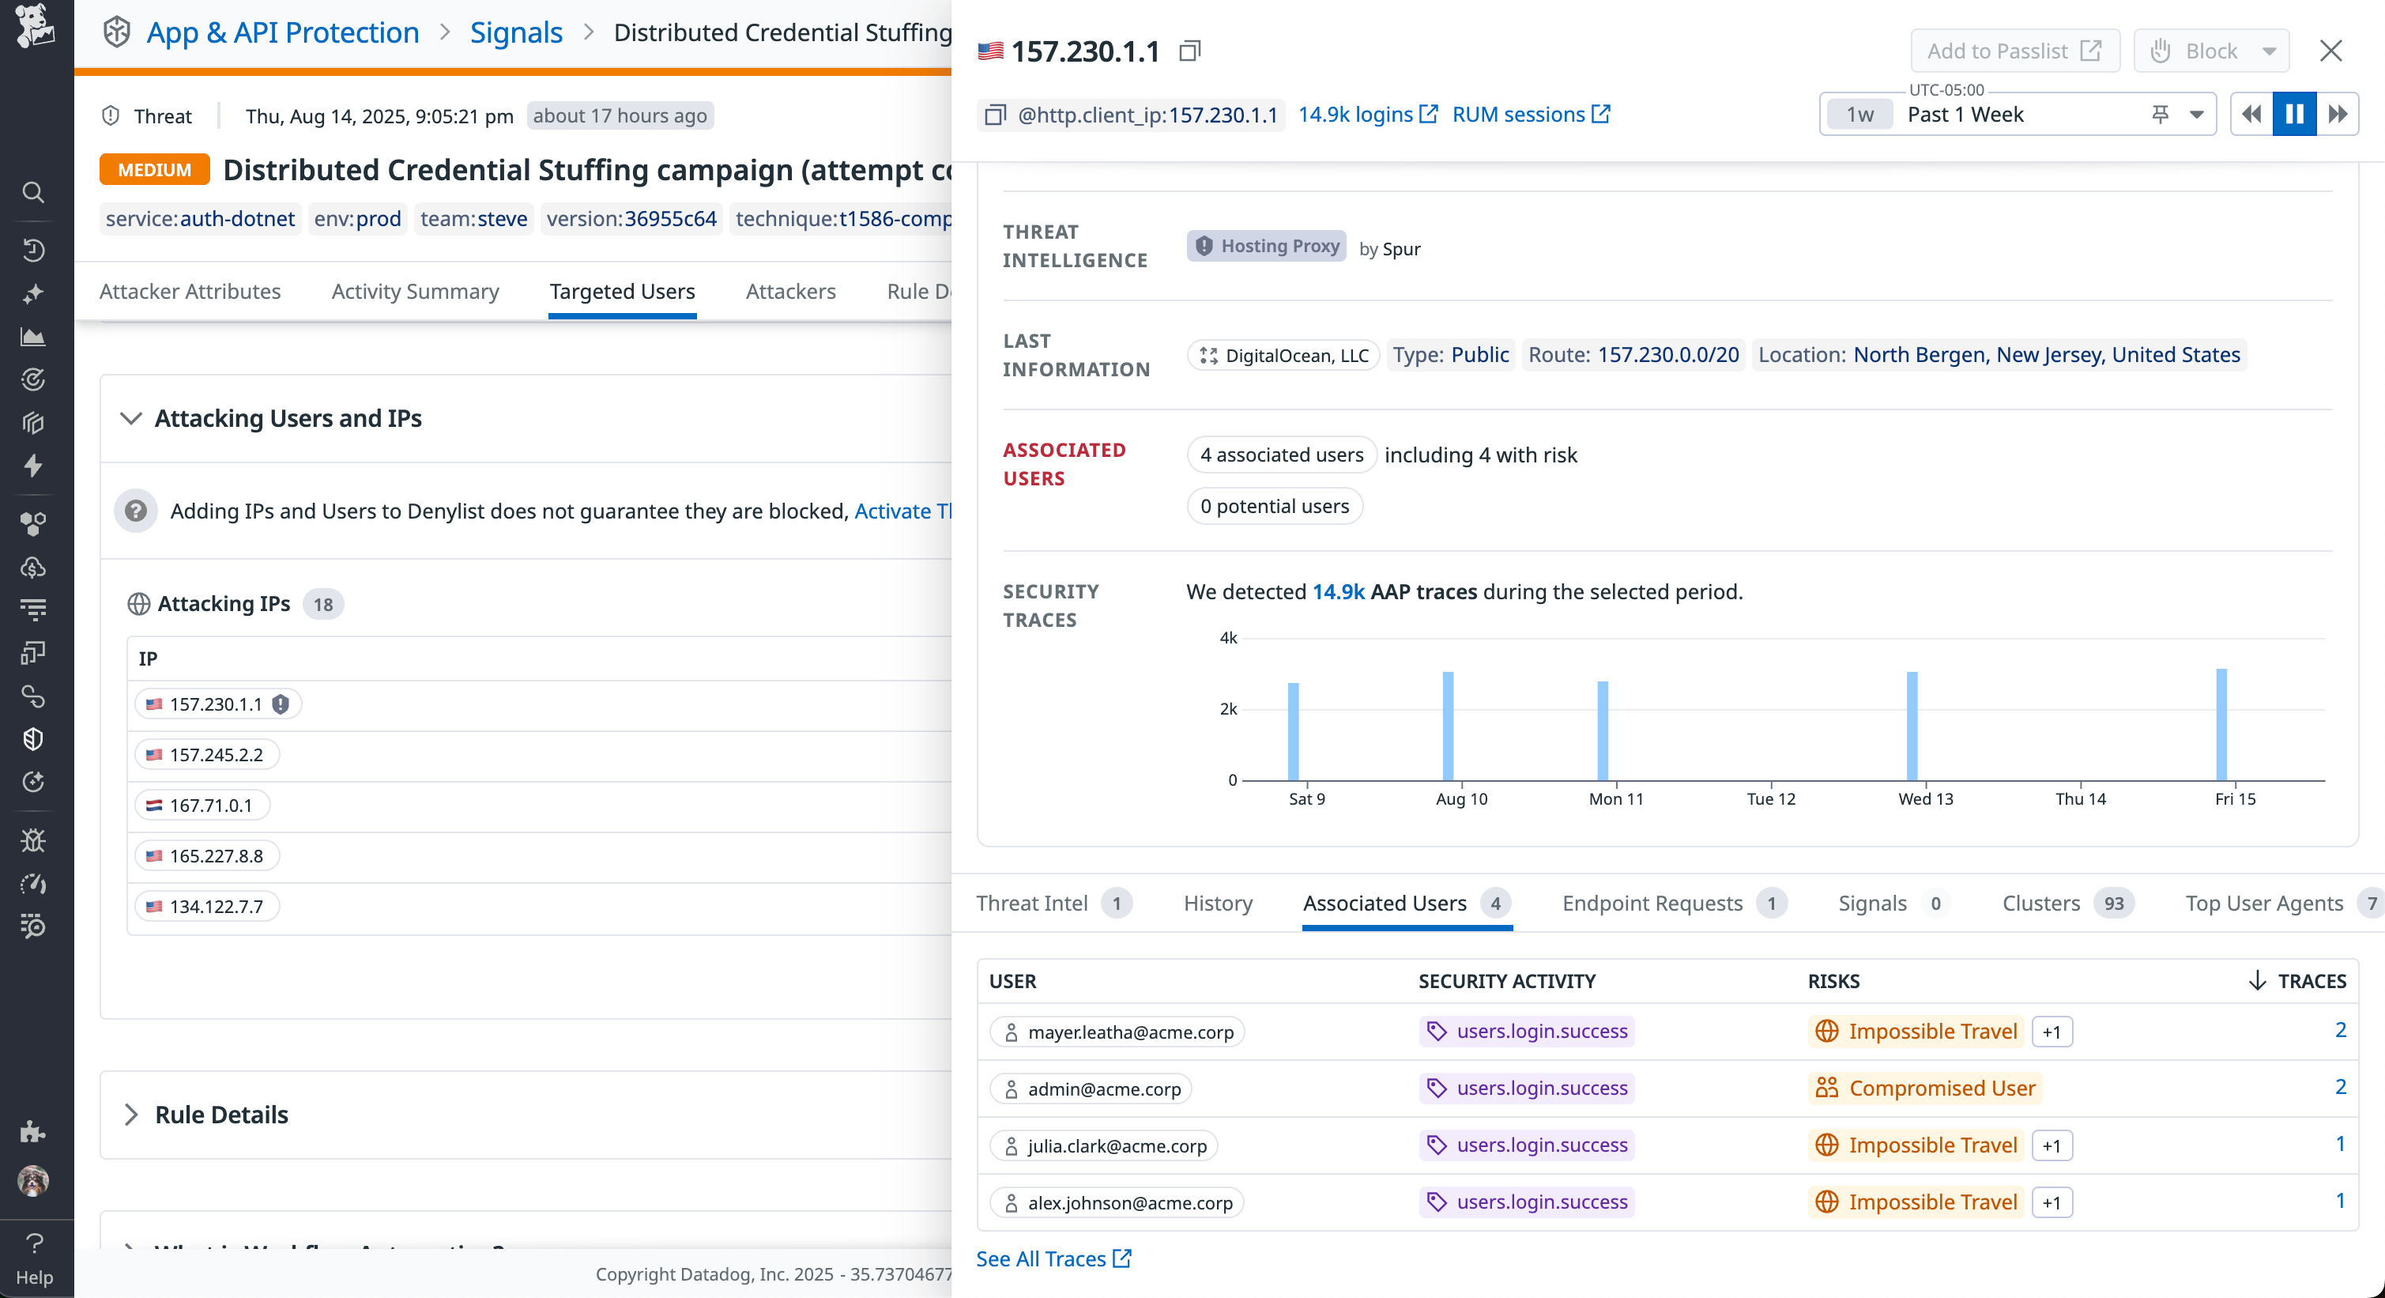Switch to the Activity Summary tab
The image size is (2385, 1298).
point(415,291)
